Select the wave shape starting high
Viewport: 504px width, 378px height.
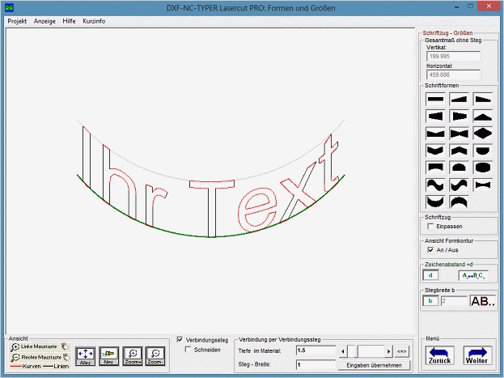pos(435,185)
